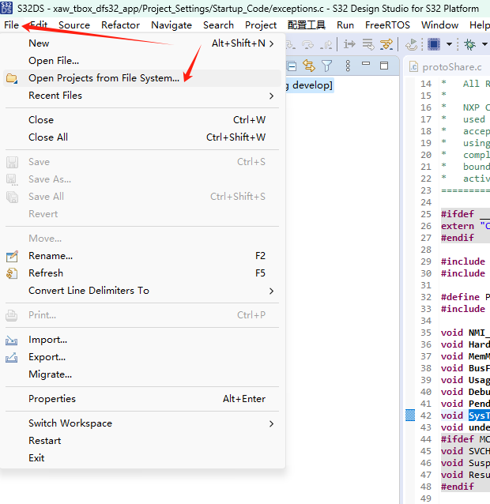Maximize the project explorer panel
The image size is (490, 504).
[384, 66]
